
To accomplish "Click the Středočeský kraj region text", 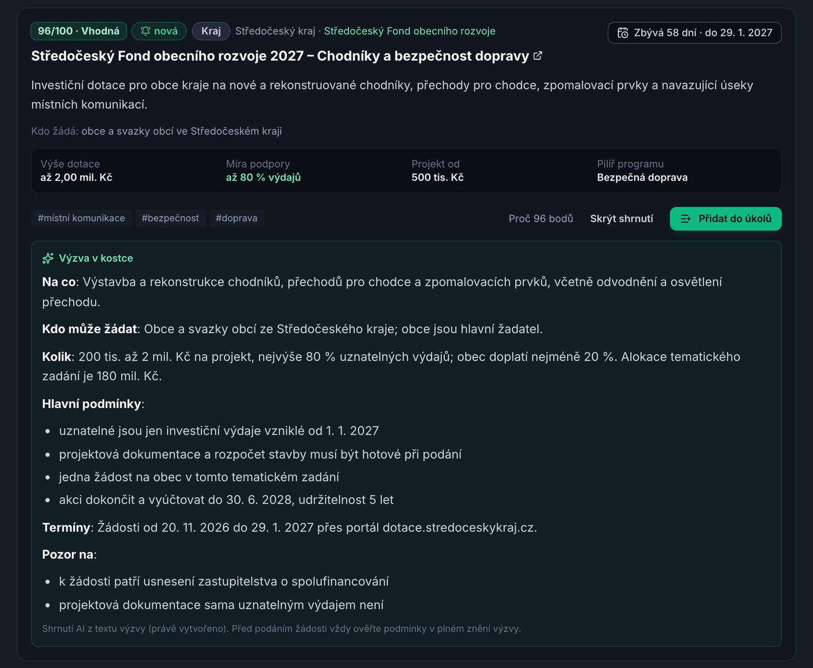I will click(x=275, y=31).
